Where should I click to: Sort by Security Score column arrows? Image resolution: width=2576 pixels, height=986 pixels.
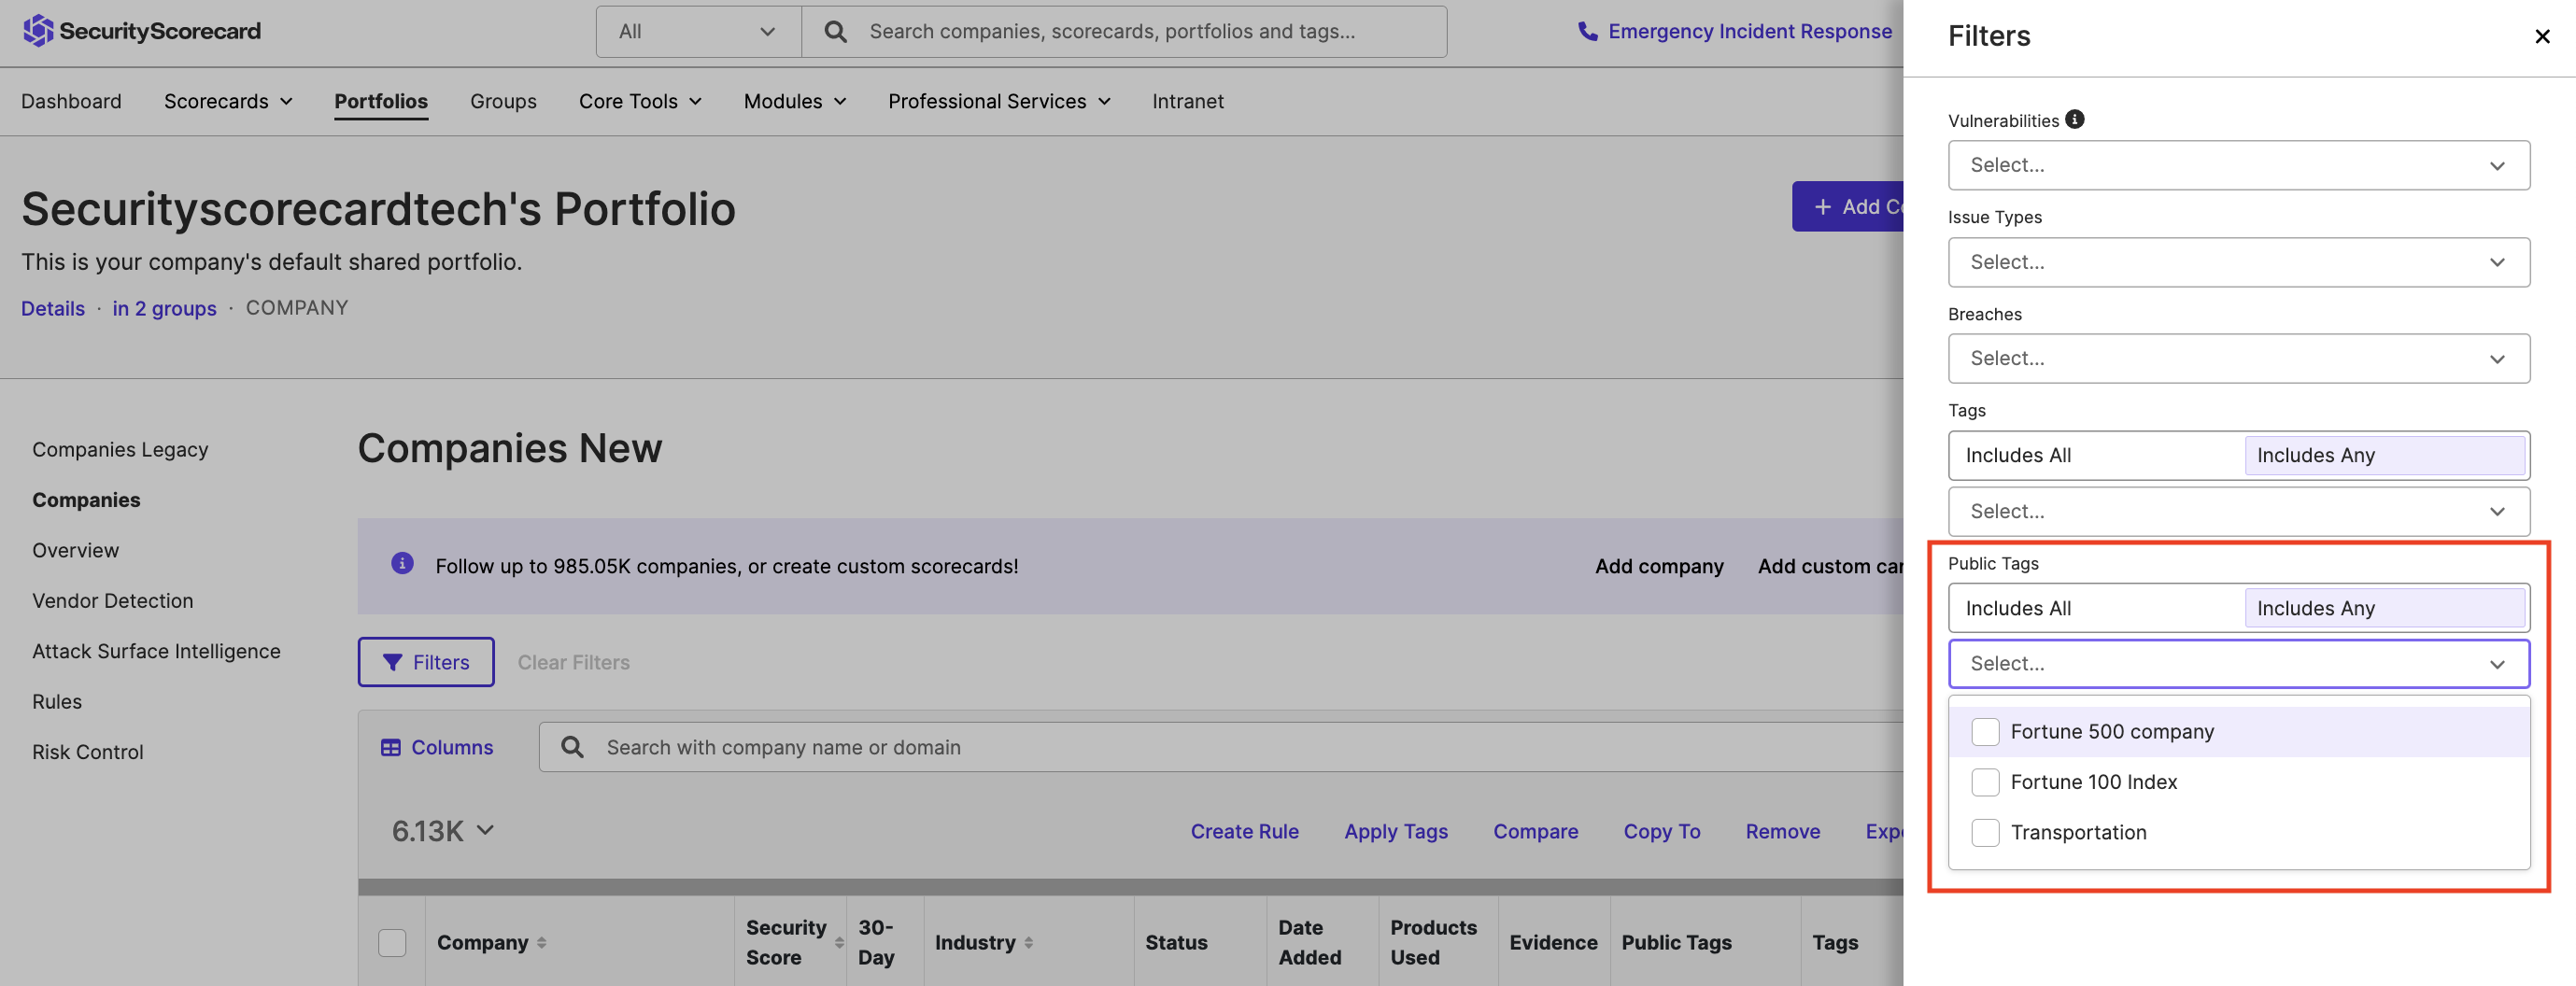click(839, 942)
